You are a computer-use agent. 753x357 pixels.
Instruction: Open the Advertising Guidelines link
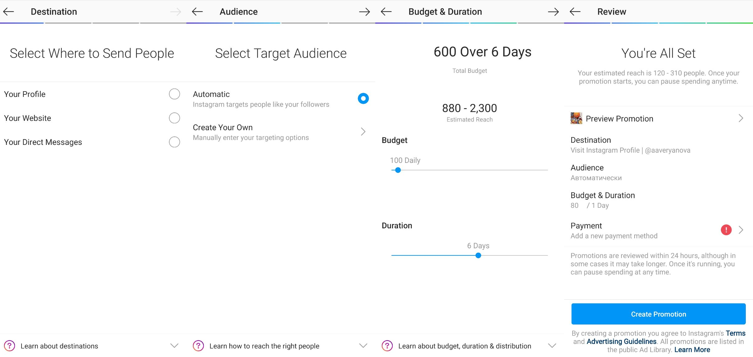click(621, 341)
